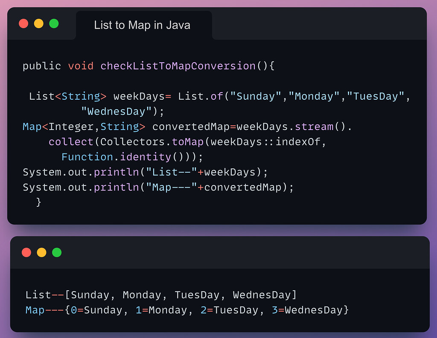
Task: Click the traffic-light cluster in code window header
Action: click(38, 23)
